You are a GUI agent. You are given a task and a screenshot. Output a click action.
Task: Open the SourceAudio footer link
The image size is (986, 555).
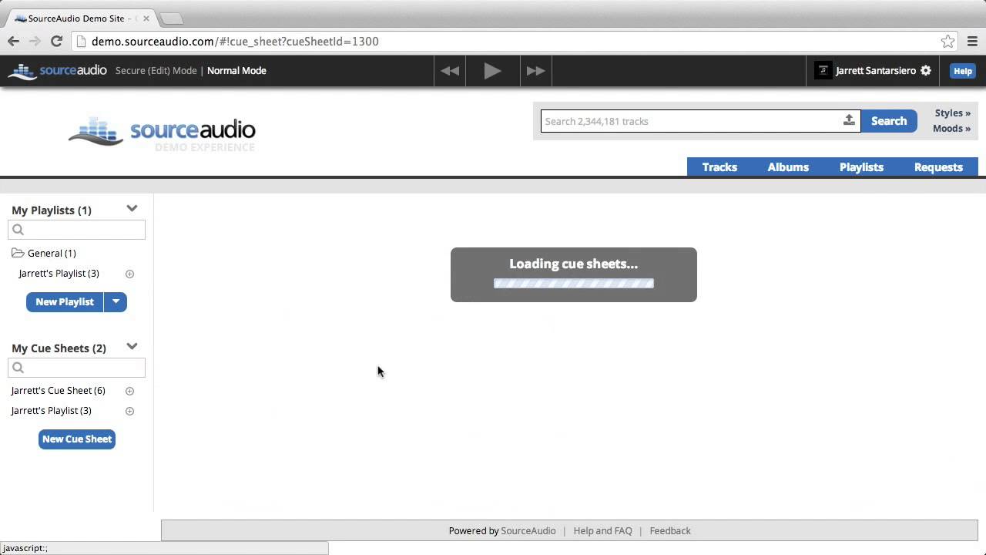click(x=528, y=531)
